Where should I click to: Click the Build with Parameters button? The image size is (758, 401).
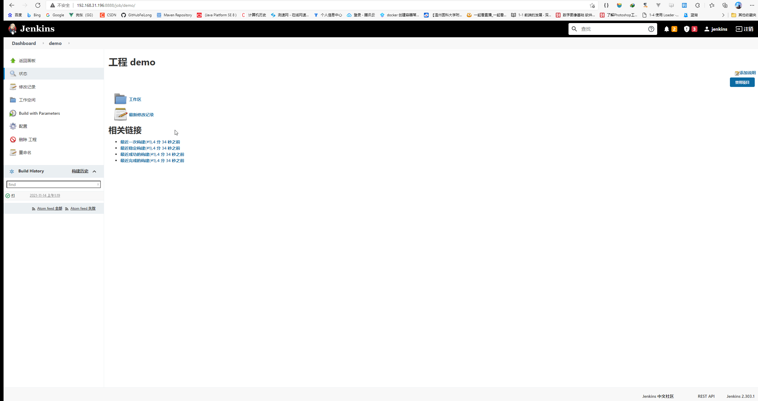coord(39,113)
